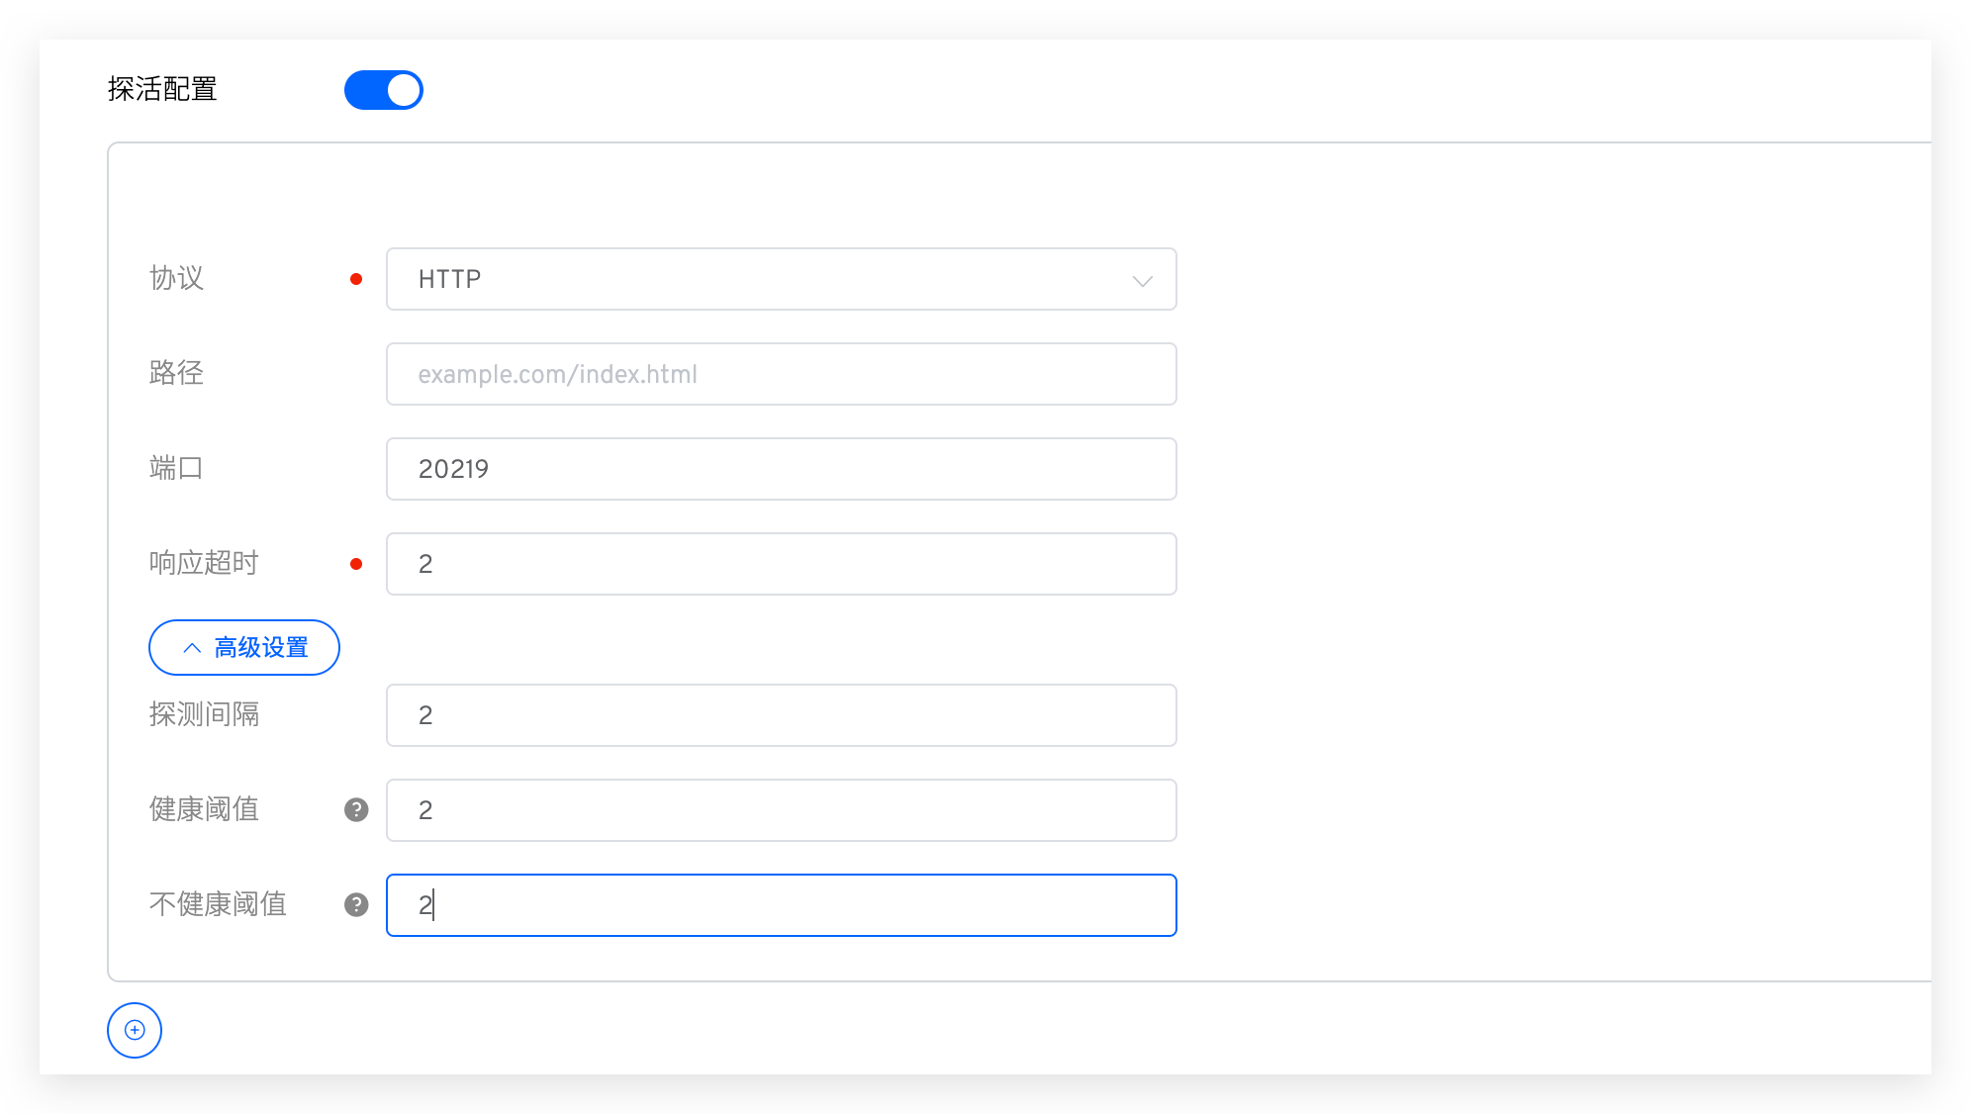Click the 响应超时 field label
Viewport: 1971px width, 1114px height.
tap(204, 563)
